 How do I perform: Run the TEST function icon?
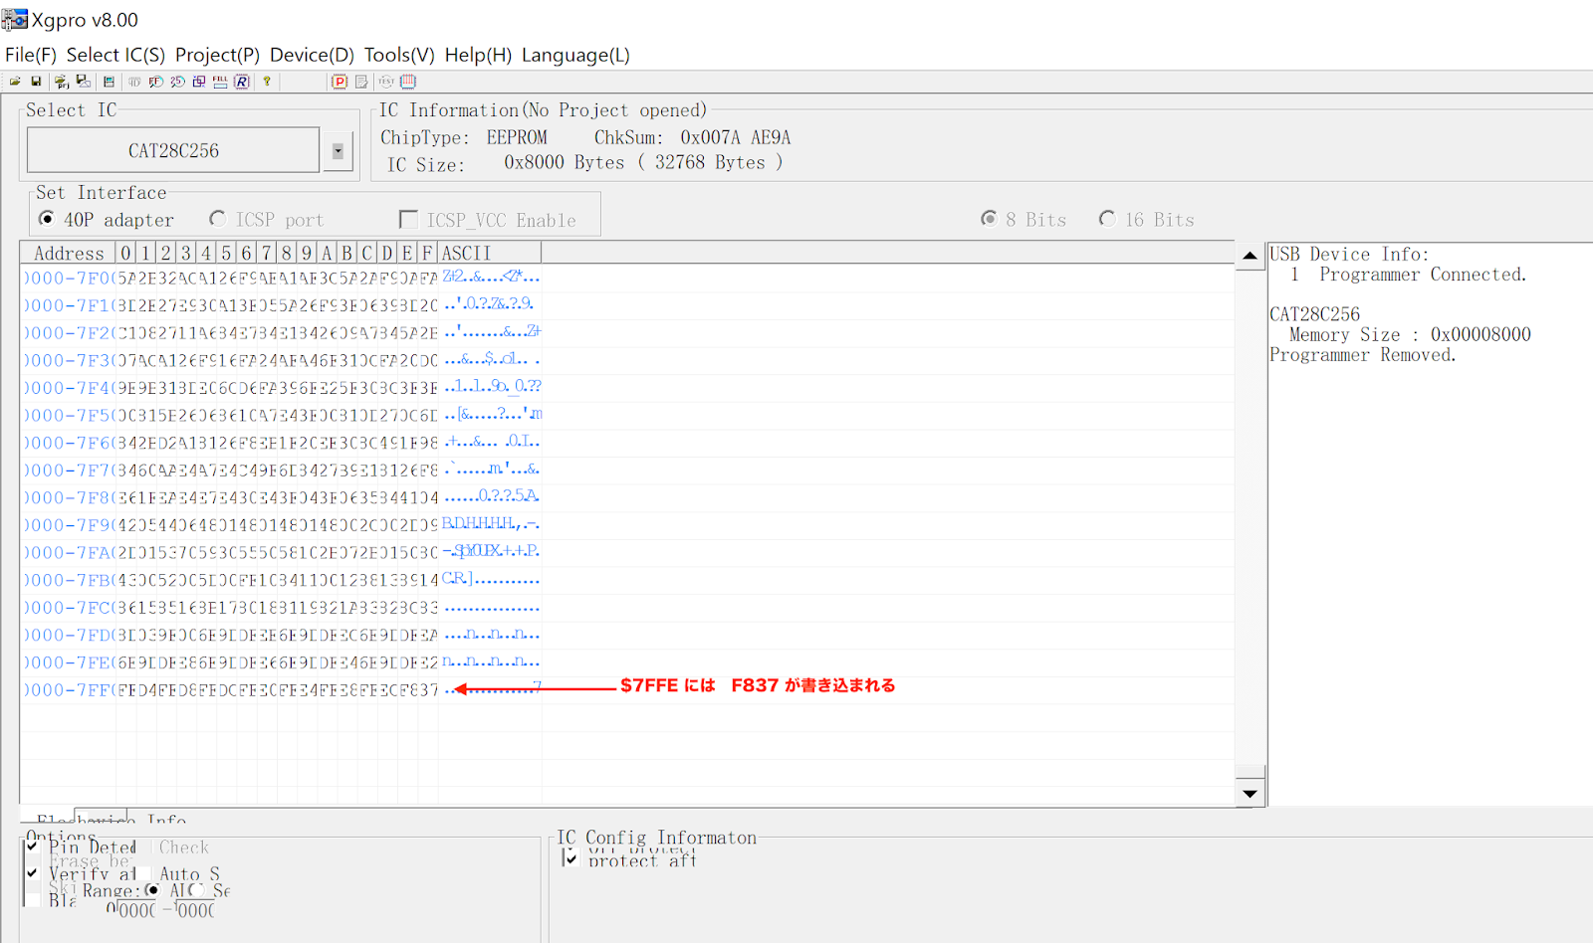(386, 81)
